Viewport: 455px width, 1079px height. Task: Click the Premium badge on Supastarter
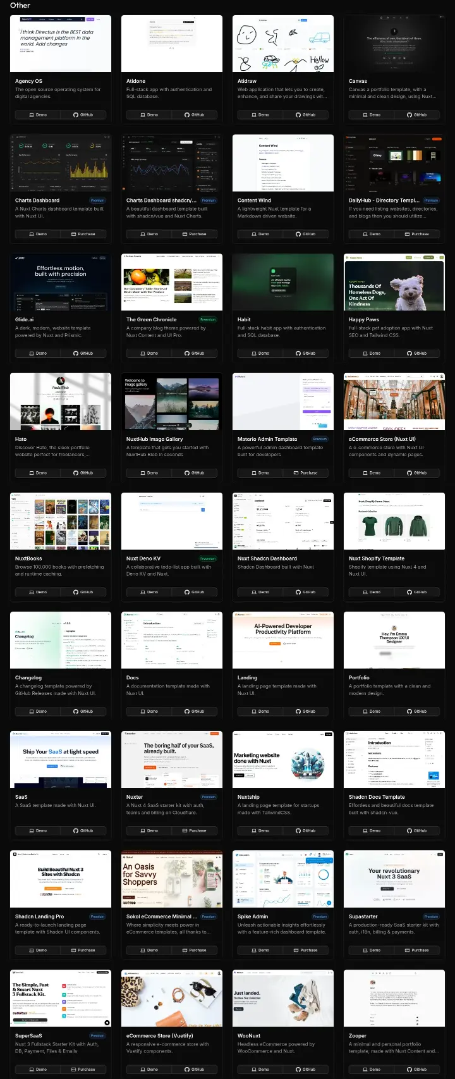click(431, 916)
